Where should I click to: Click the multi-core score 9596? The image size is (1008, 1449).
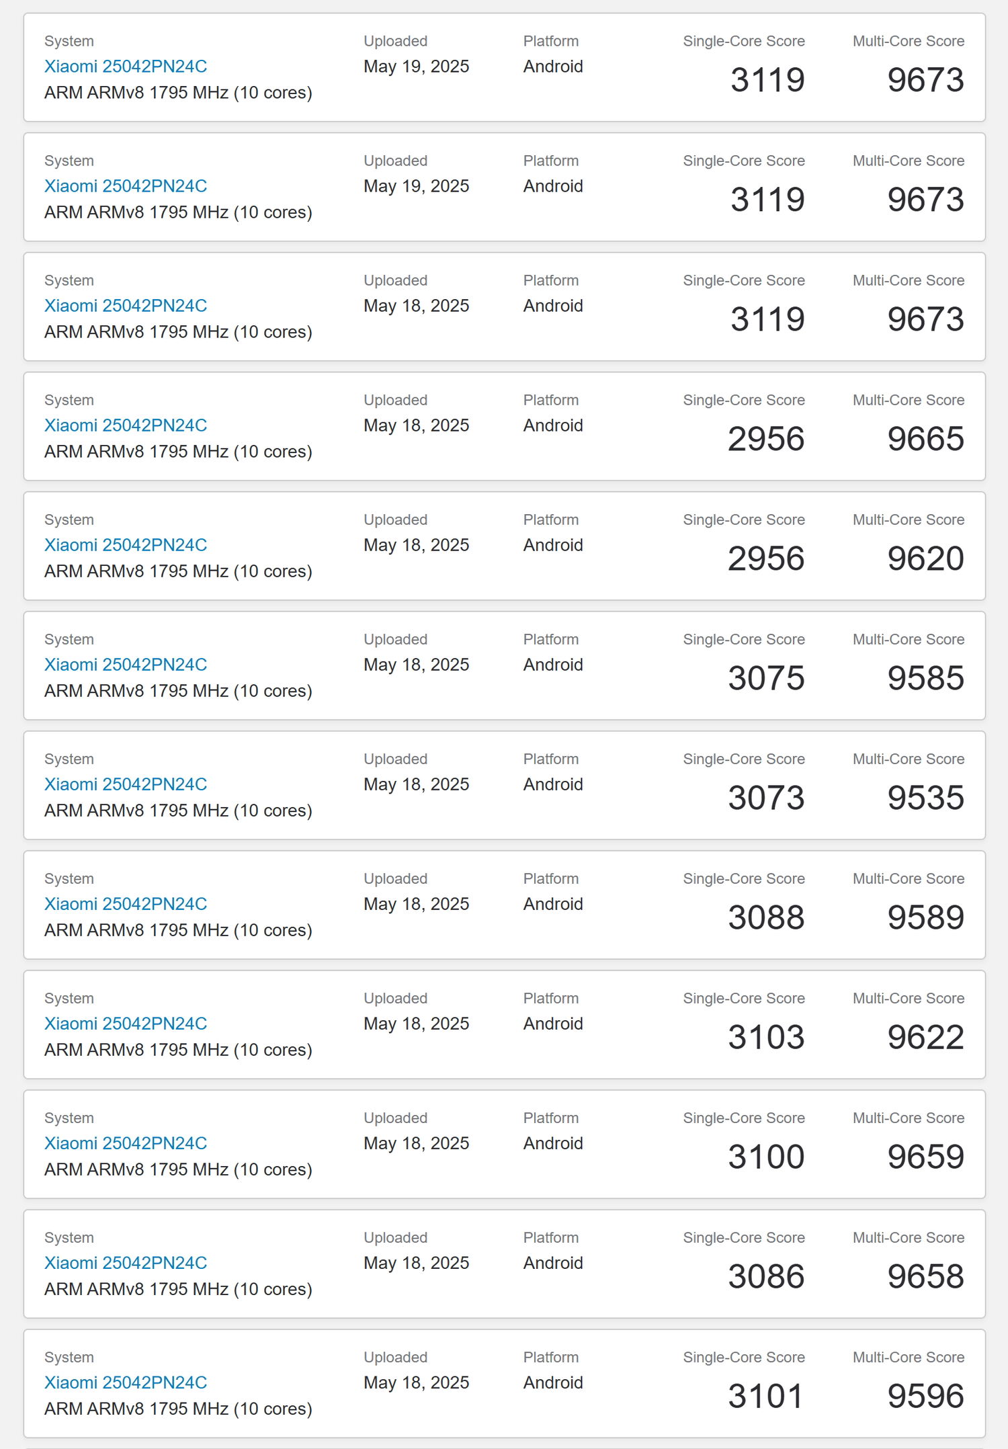[x=925, y=1396]
